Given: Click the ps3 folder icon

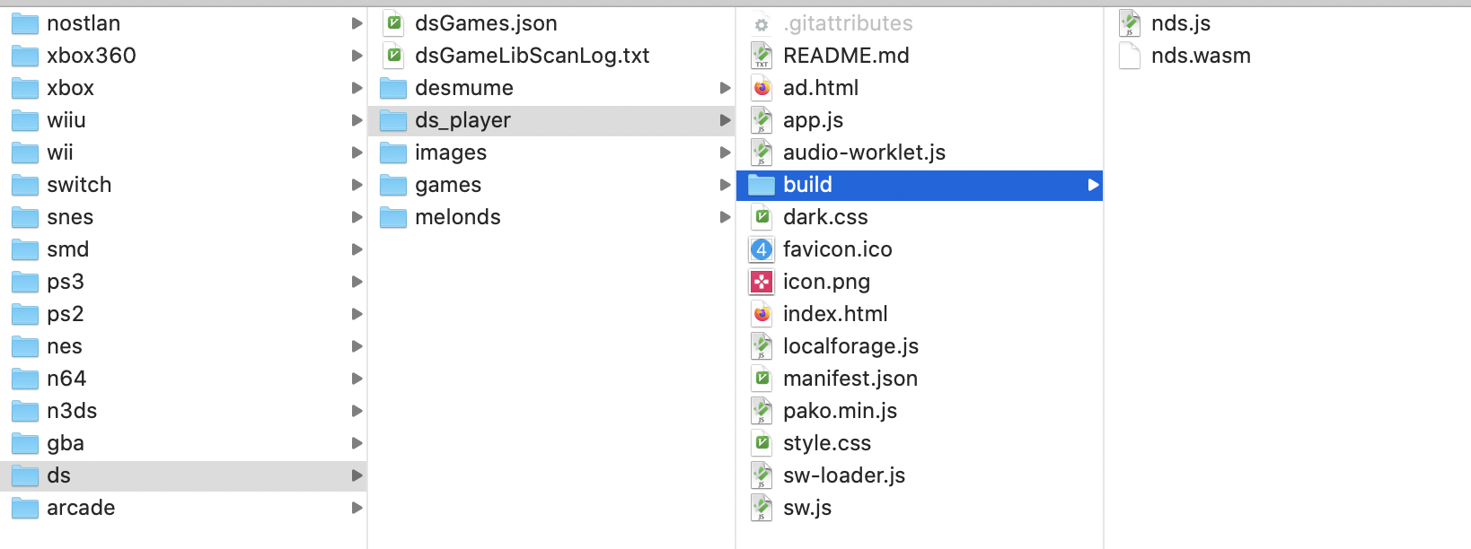Looking at the screenshot, I should (x=24, y=282).
